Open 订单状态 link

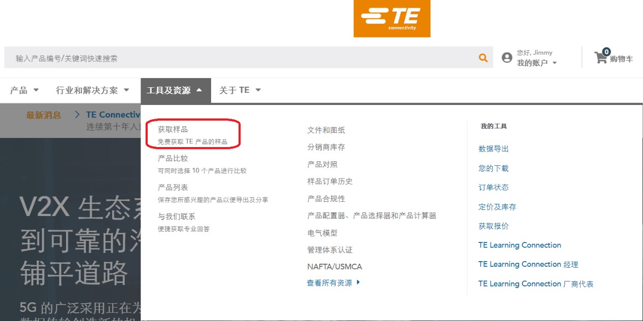click(x=493, y=187)
